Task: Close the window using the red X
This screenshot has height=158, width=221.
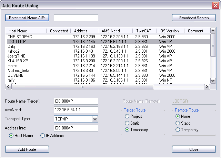Action: click(x=215, y=6)
